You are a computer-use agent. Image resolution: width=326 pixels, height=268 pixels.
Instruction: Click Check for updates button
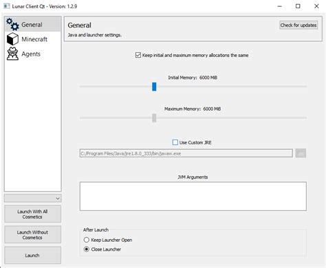[298, 25]
